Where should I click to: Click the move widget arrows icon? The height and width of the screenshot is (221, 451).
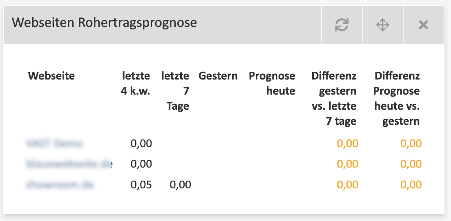click(382, 25)
